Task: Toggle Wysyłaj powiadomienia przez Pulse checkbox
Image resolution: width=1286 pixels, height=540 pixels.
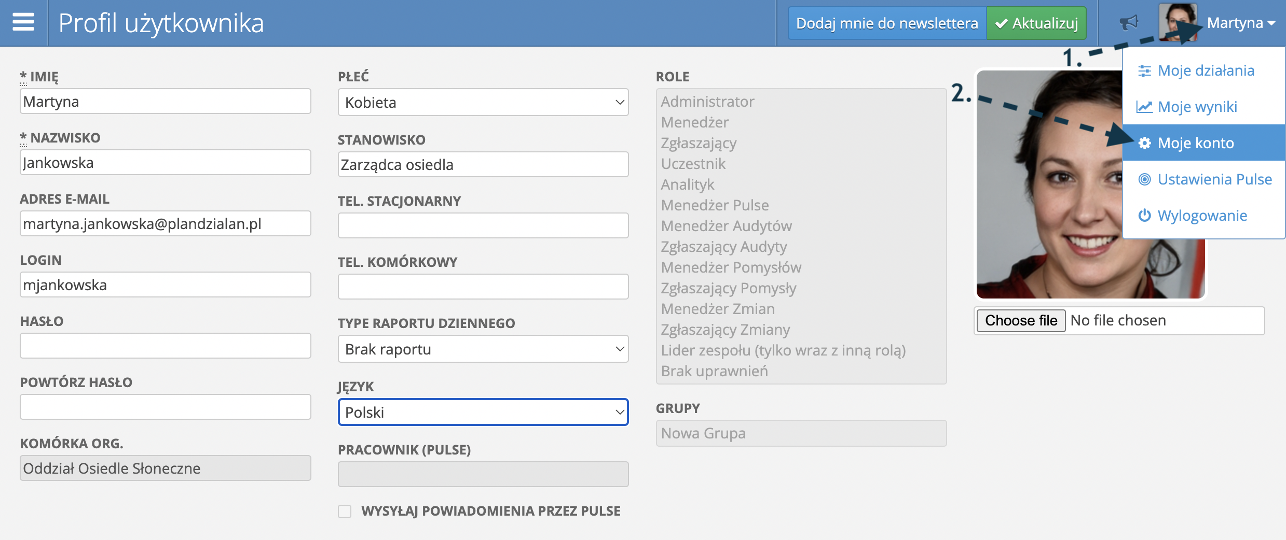Action: (345, 511)
